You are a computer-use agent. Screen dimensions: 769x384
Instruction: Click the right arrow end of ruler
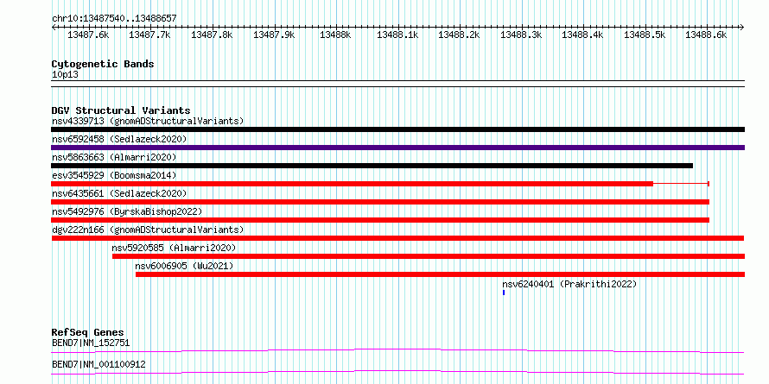click(742, 27)
